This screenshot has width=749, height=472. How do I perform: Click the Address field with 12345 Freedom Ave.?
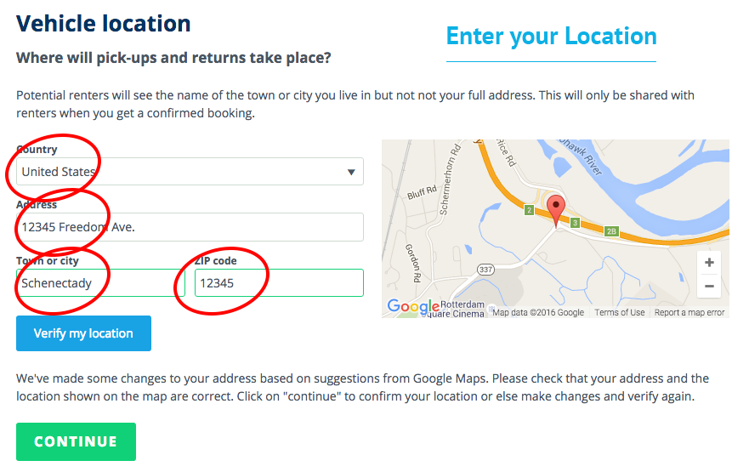[x=190, y=227]
